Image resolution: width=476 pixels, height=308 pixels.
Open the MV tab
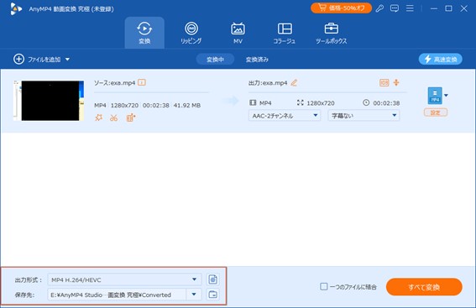pyautogui.click(x=238, y=33)
